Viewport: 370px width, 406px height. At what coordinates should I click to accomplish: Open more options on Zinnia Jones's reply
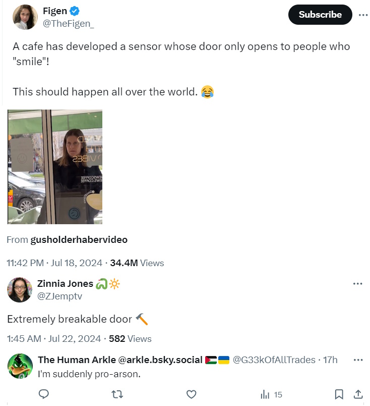point(358,284)
